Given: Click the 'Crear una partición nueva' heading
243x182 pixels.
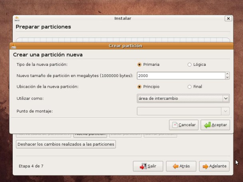Looking at the screenshot, I should tap(48, 55).
